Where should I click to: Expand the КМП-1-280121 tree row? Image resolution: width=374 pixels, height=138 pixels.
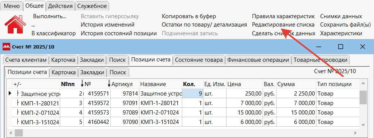(18, 103)
